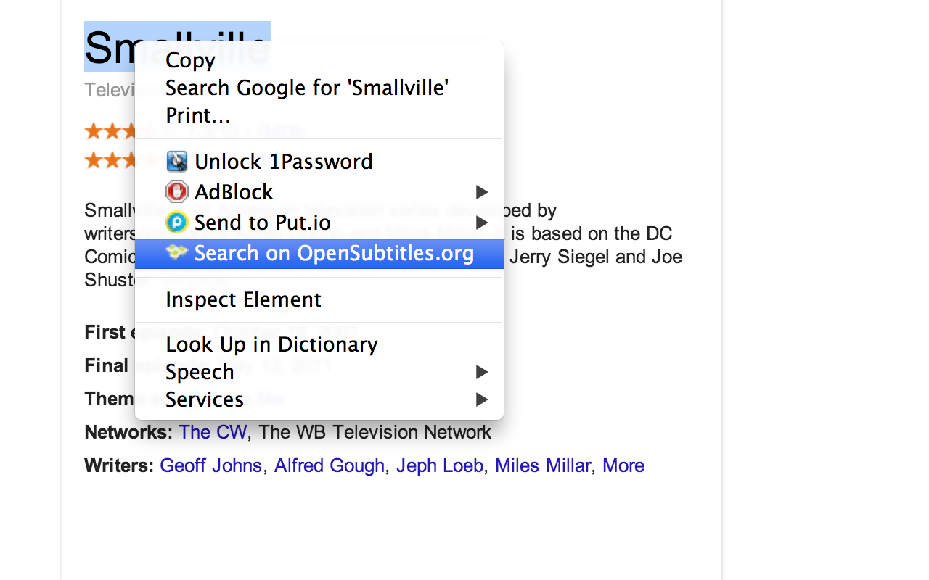Click the OpenSubtitles icon in menu
The width and height of the screenshot is (929, 580).
point(177,252)
